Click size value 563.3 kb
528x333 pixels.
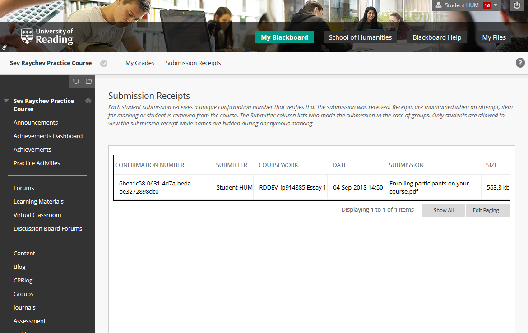(x=498, y=188)
